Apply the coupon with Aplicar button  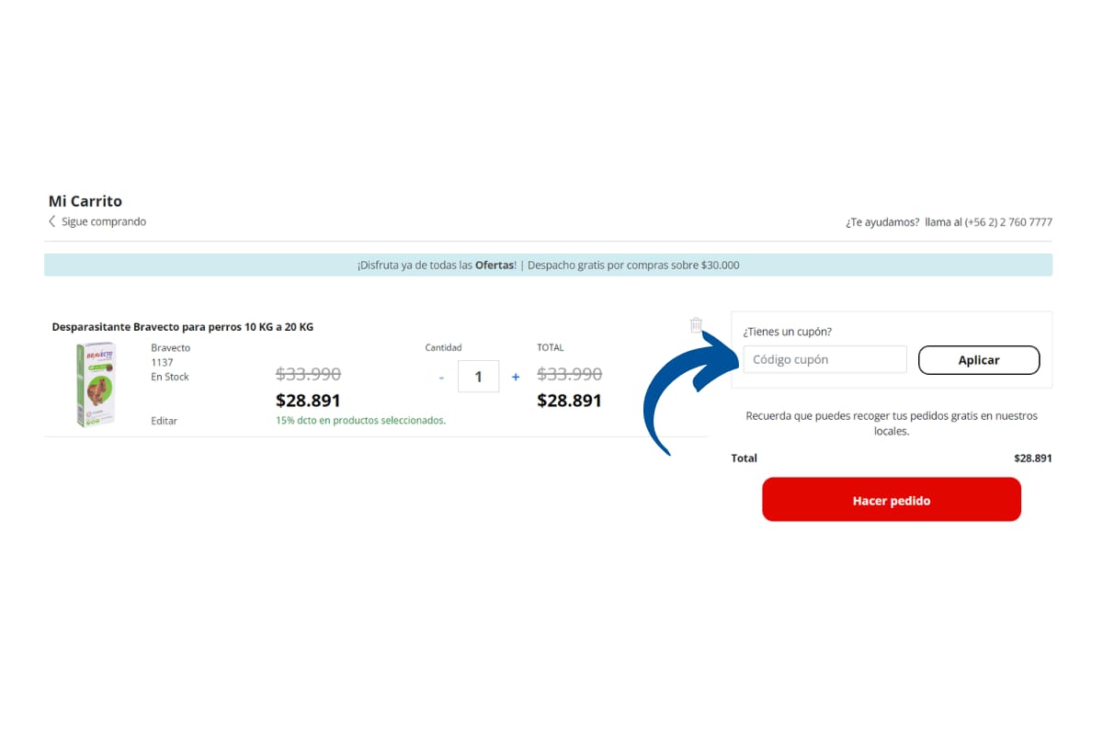(x=979, y=360)
